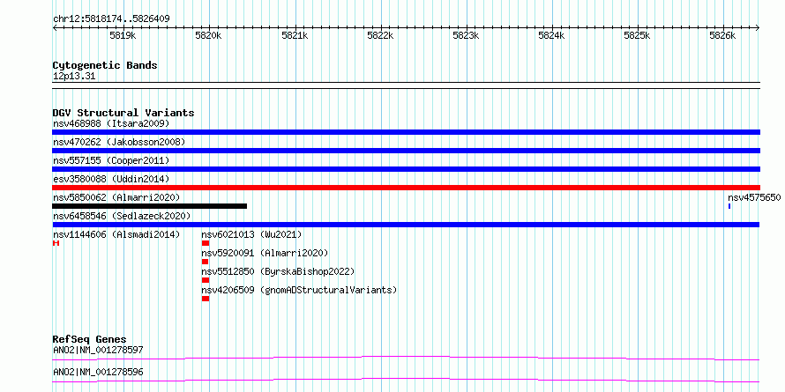Click the red nsv5512850 ByrskaBishop2022 variant block
Viewport: 785px width, 392px height.
(x=206, y=280)
